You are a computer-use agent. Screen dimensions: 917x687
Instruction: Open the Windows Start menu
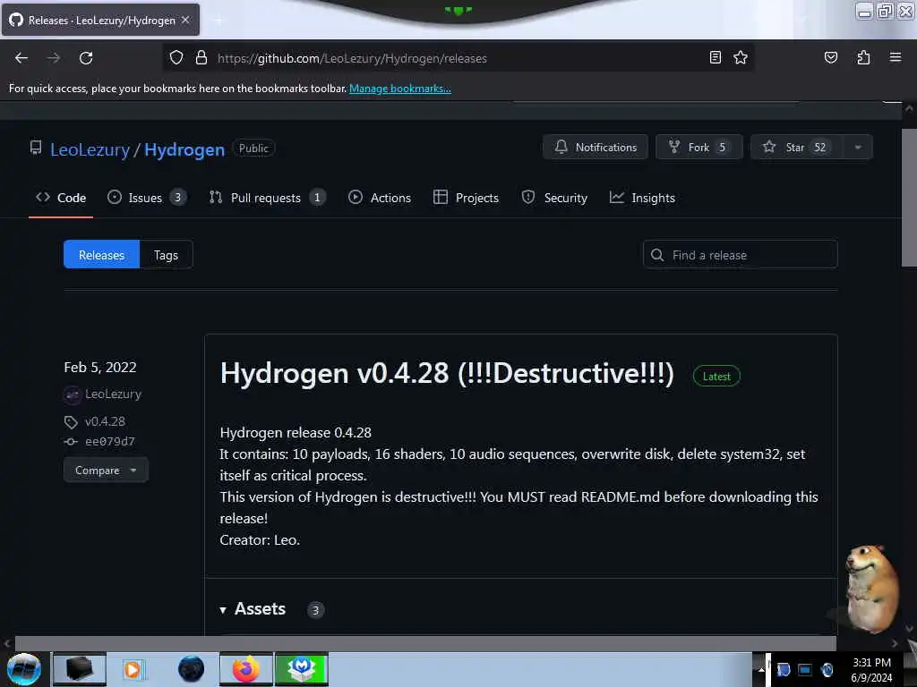24,669
